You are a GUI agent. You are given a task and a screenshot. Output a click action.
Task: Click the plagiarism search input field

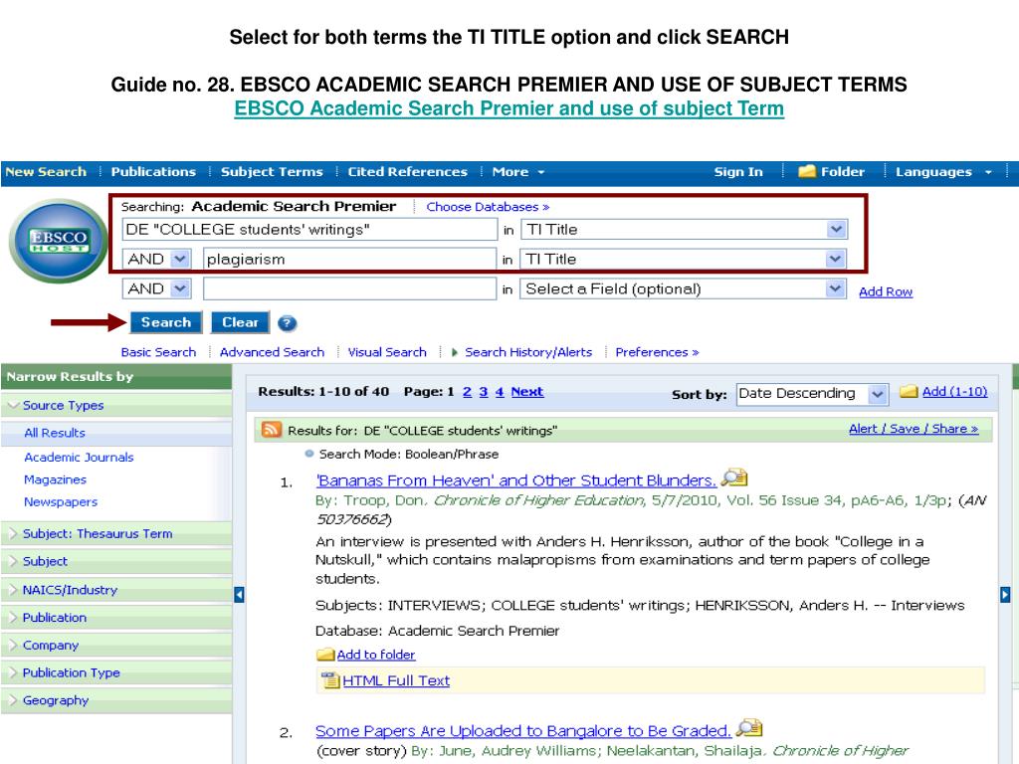pos(349,260)
